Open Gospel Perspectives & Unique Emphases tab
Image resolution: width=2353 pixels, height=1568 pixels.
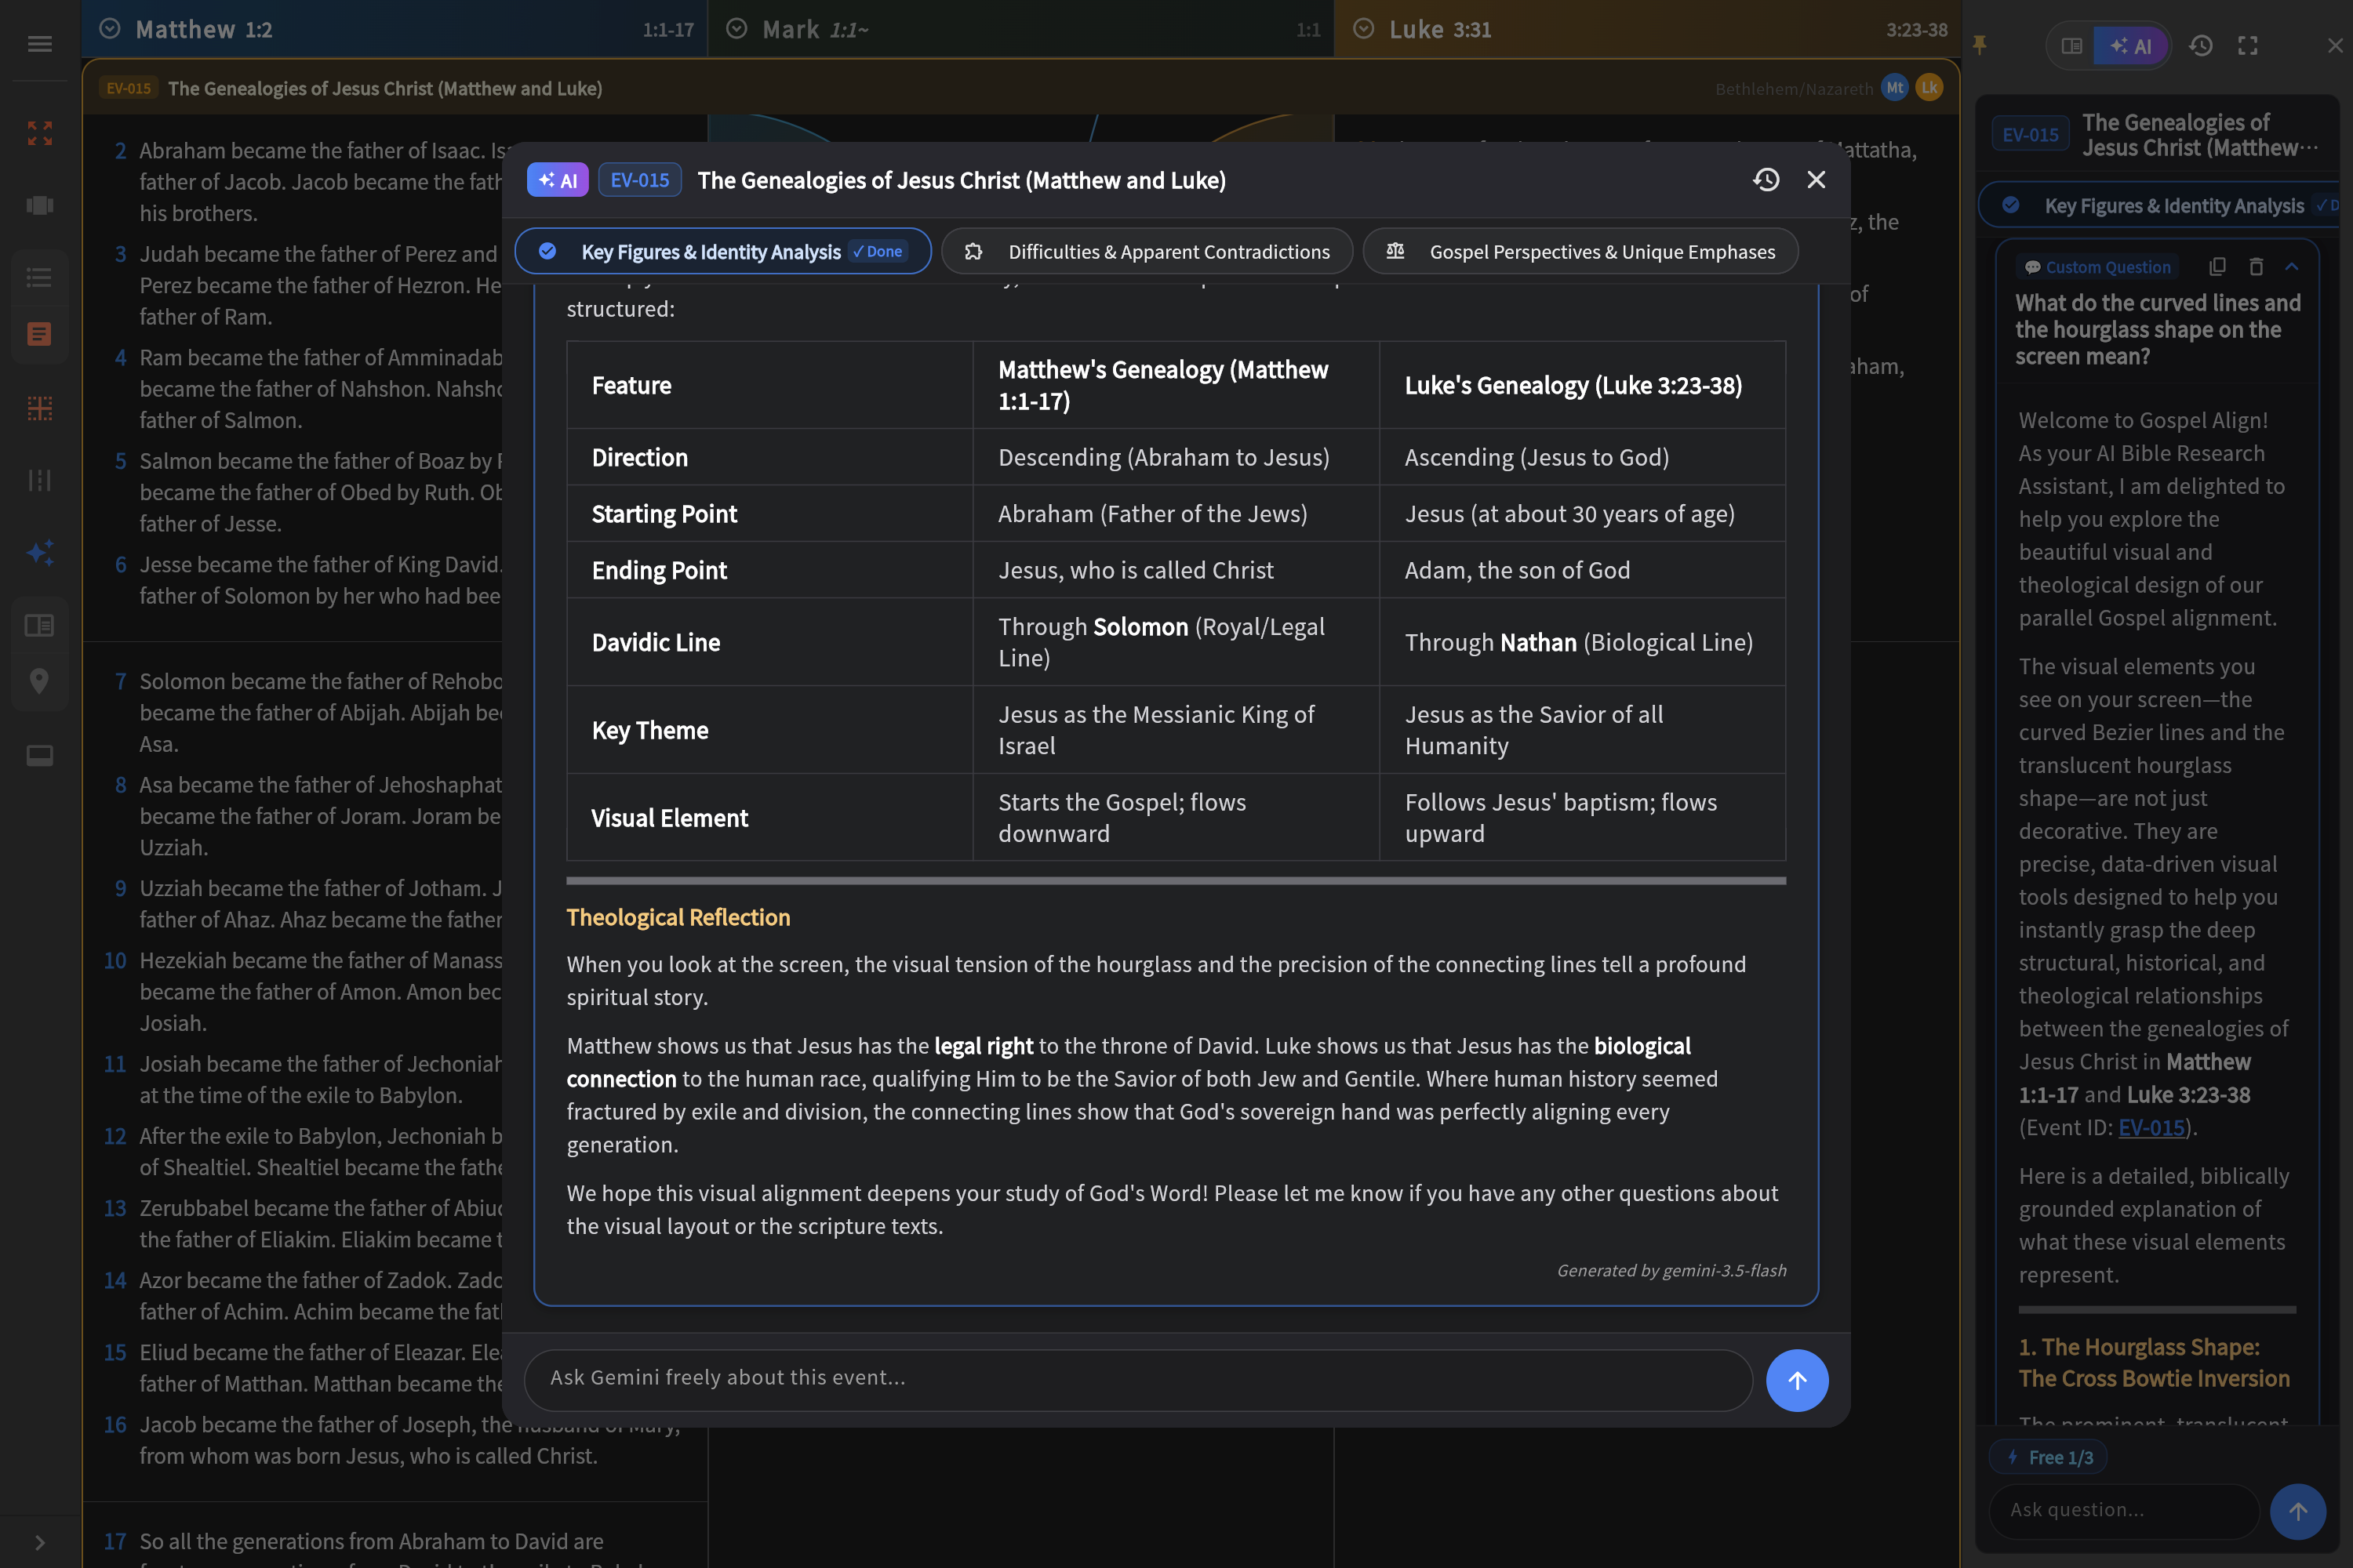[x=1580, y=251]
